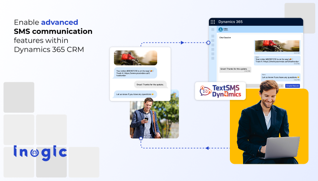
Task: Open the delivery rider image in Dynamics chat
Action: click(277, 46)
